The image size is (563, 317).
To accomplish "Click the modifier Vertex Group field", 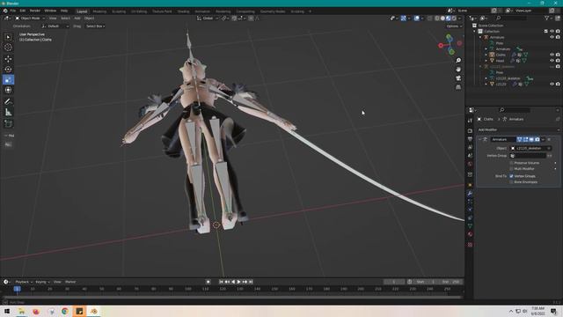I will [x=528, y=156].
